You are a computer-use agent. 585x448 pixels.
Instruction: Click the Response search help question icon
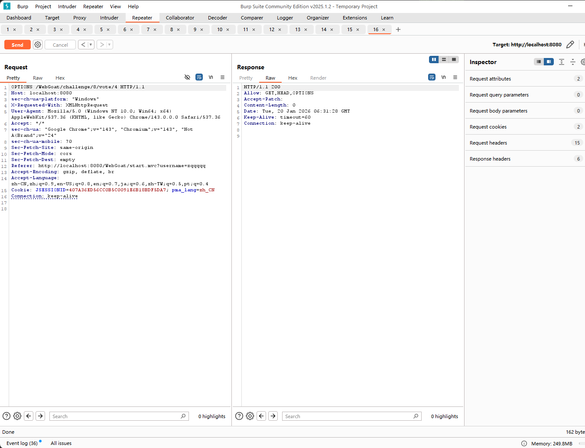pyautogui.click(x=239, y=416)
